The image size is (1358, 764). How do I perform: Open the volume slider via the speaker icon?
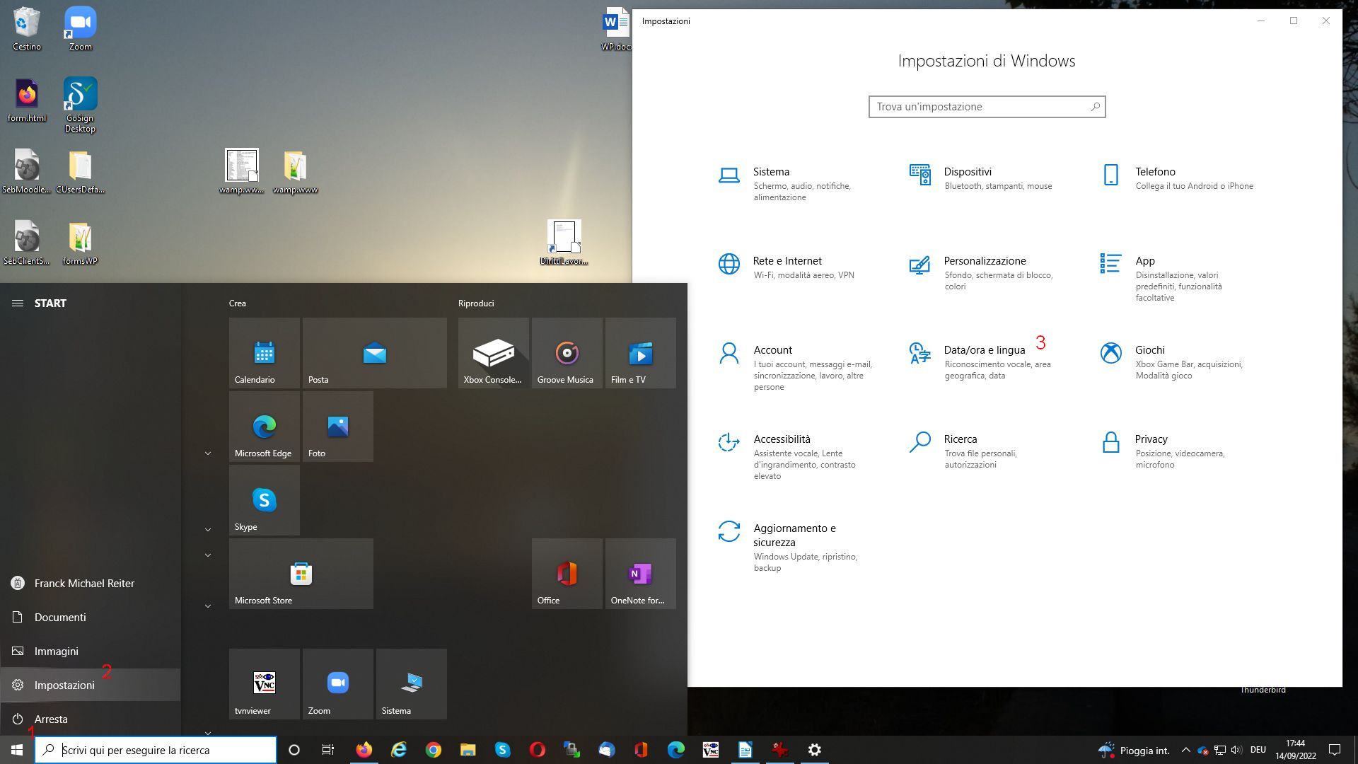click(1236, 750)
